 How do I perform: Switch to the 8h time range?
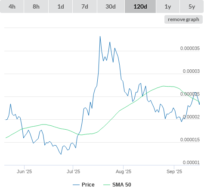[36, 6]
